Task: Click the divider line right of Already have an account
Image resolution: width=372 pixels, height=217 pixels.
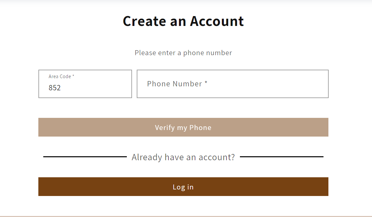Action: [282, 157]
